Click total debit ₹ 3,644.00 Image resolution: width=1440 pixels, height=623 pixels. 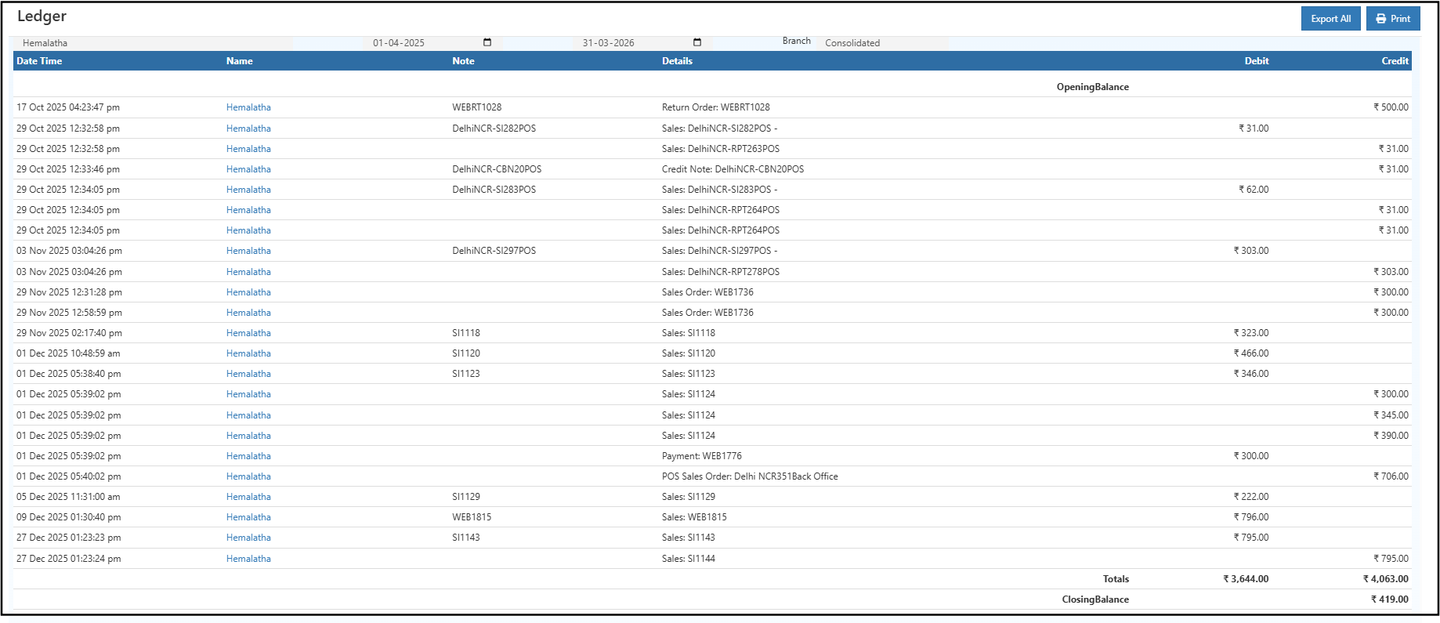(x=1246, y=579)
